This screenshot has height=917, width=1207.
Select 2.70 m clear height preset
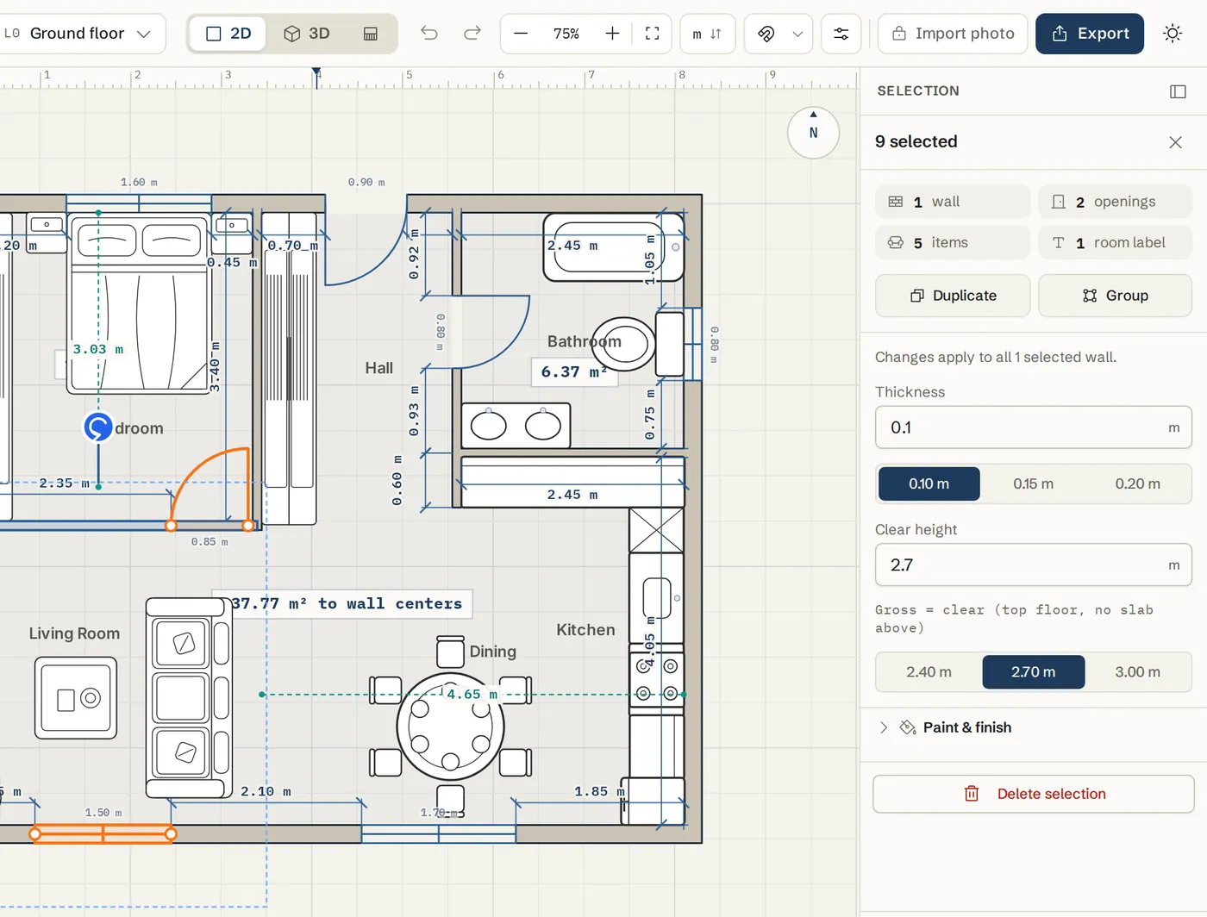click(1033, 672)
